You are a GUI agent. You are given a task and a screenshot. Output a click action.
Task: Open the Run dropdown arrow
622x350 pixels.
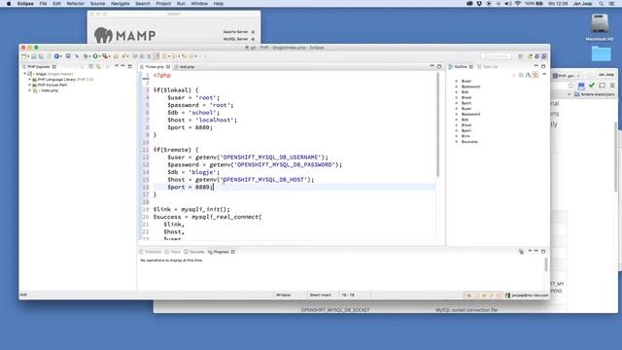click(99, 56)
